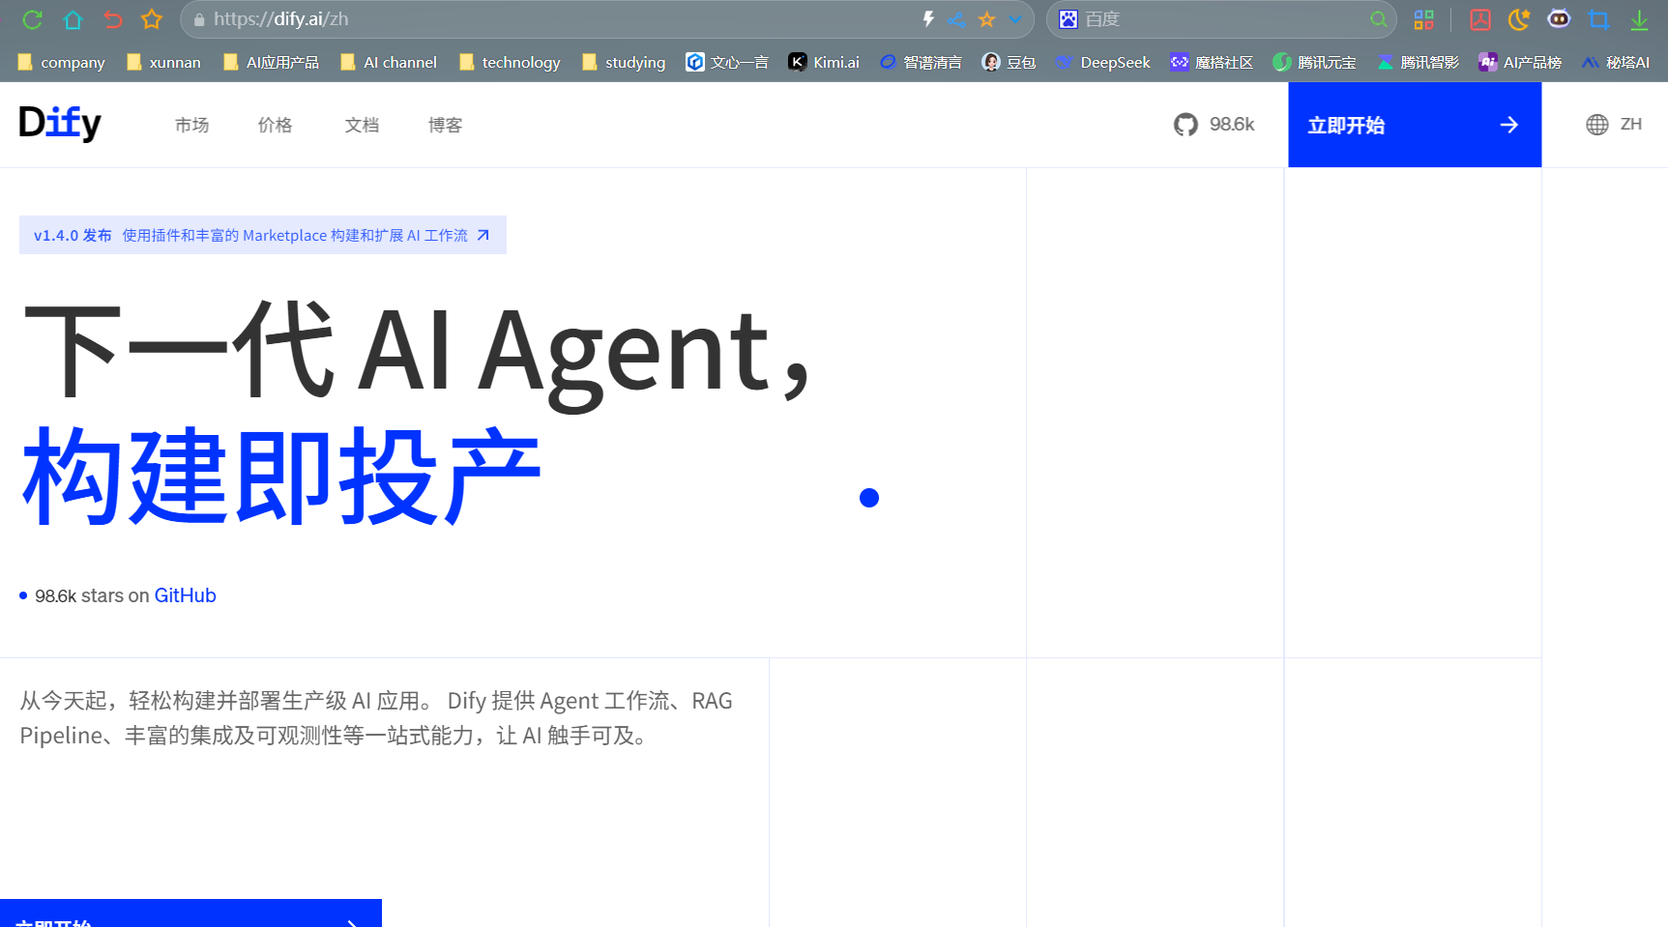1668x927 pixels.
Task: Click the lock icon in the address bar
Action: pos(199,19)
